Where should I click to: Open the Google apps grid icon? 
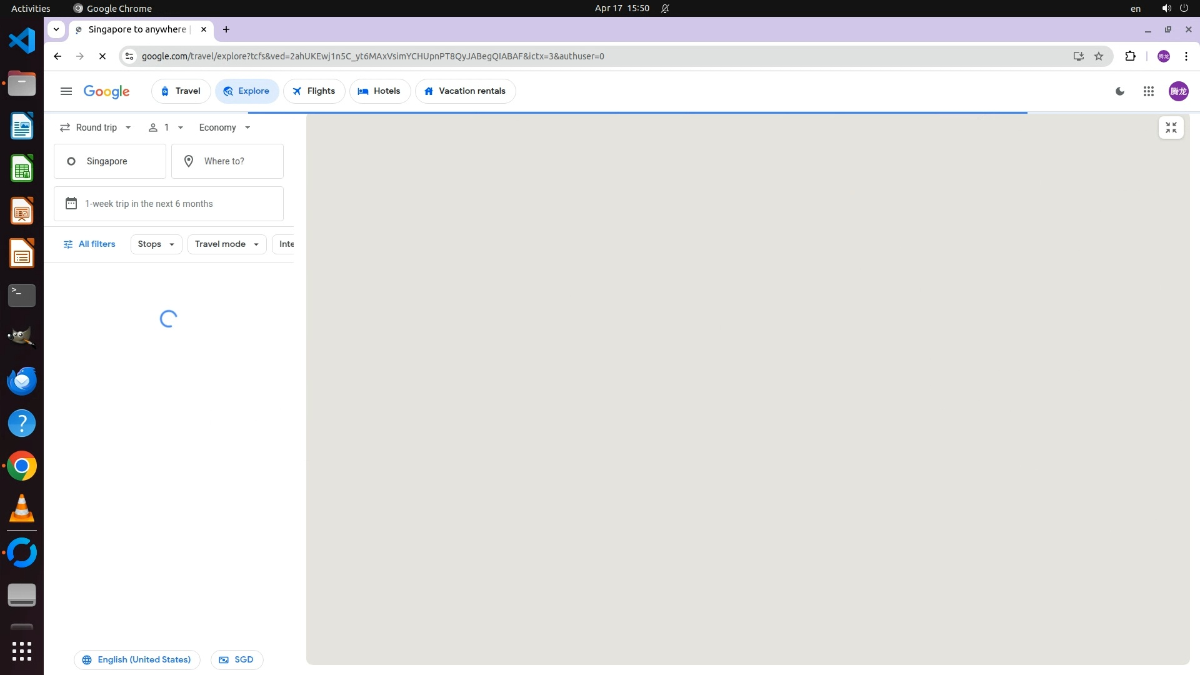(1148, 91)
